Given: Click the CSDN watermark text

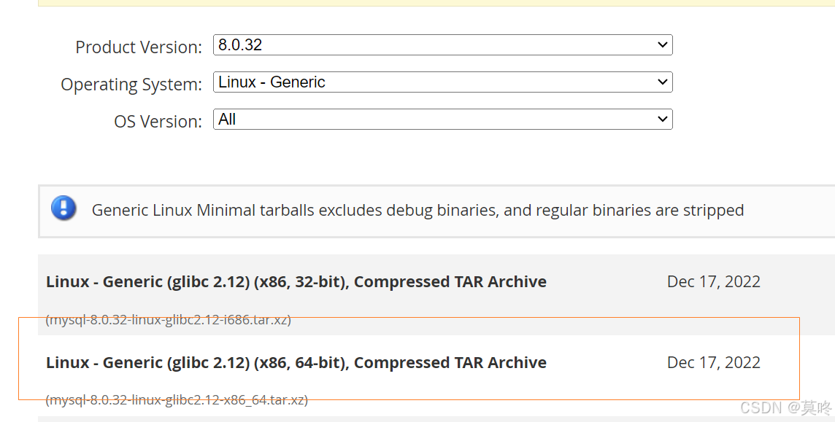Looking at the screenshot, I should tap(760, 408).
